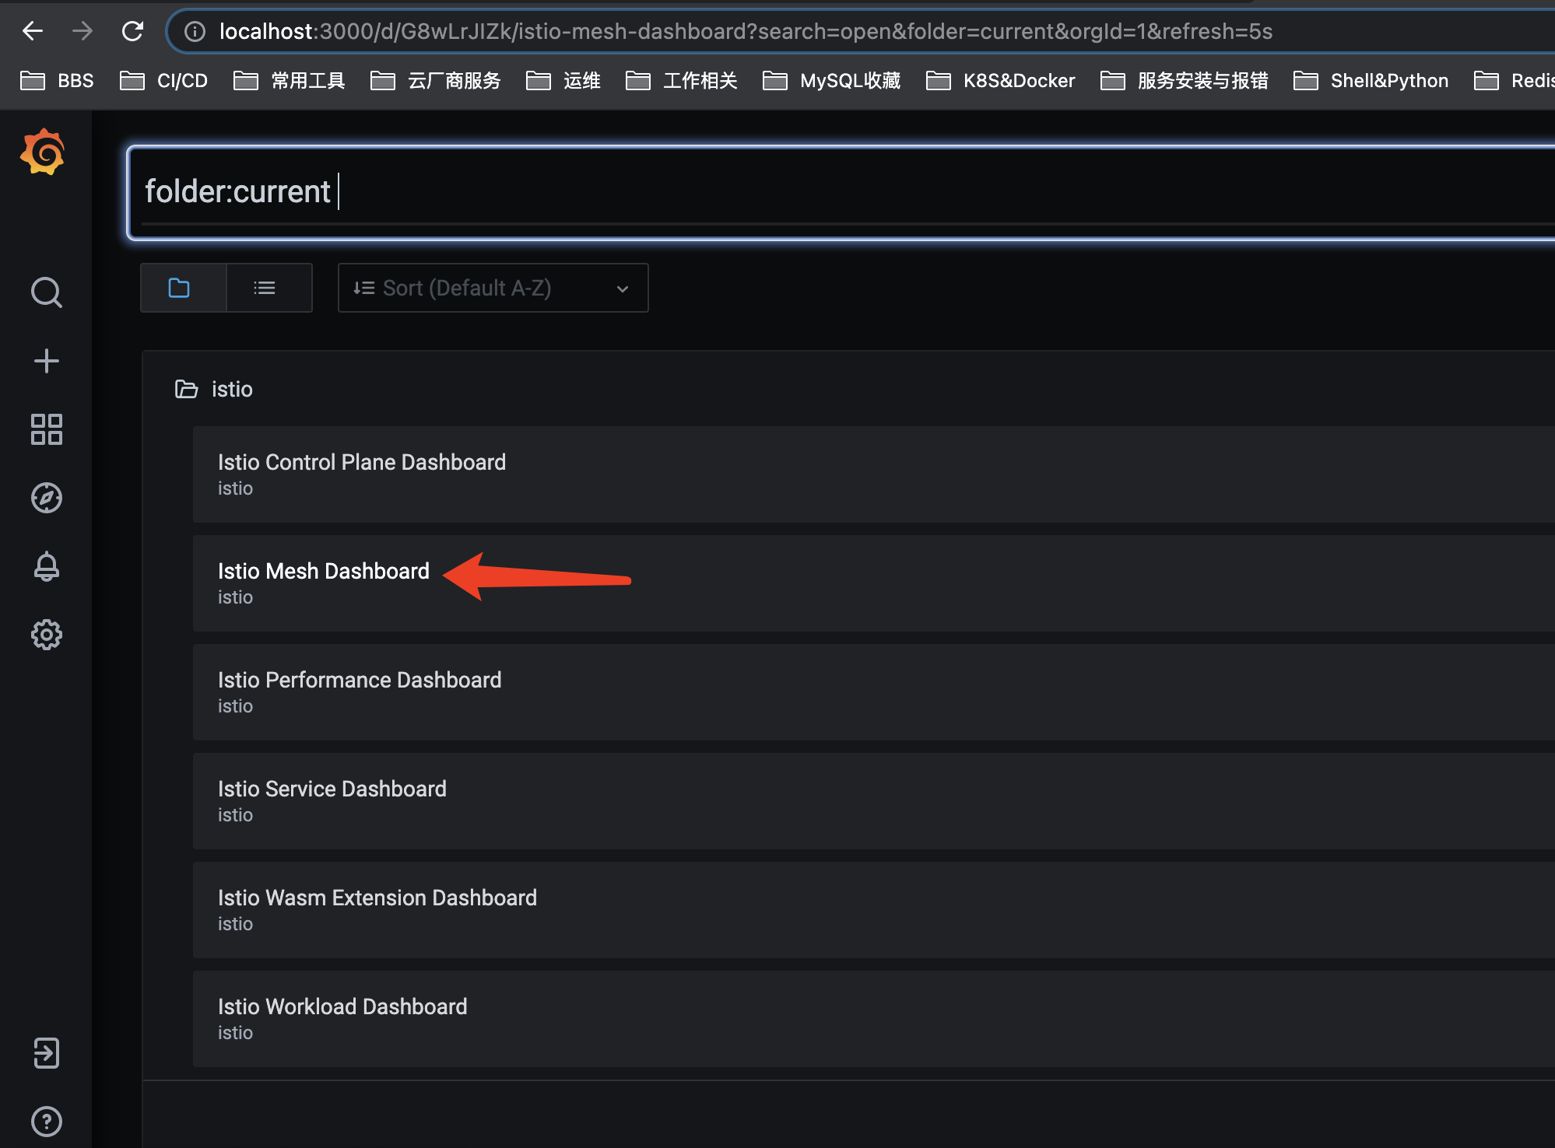Open Istio Control Plane Dashboard

click(361, 463)
